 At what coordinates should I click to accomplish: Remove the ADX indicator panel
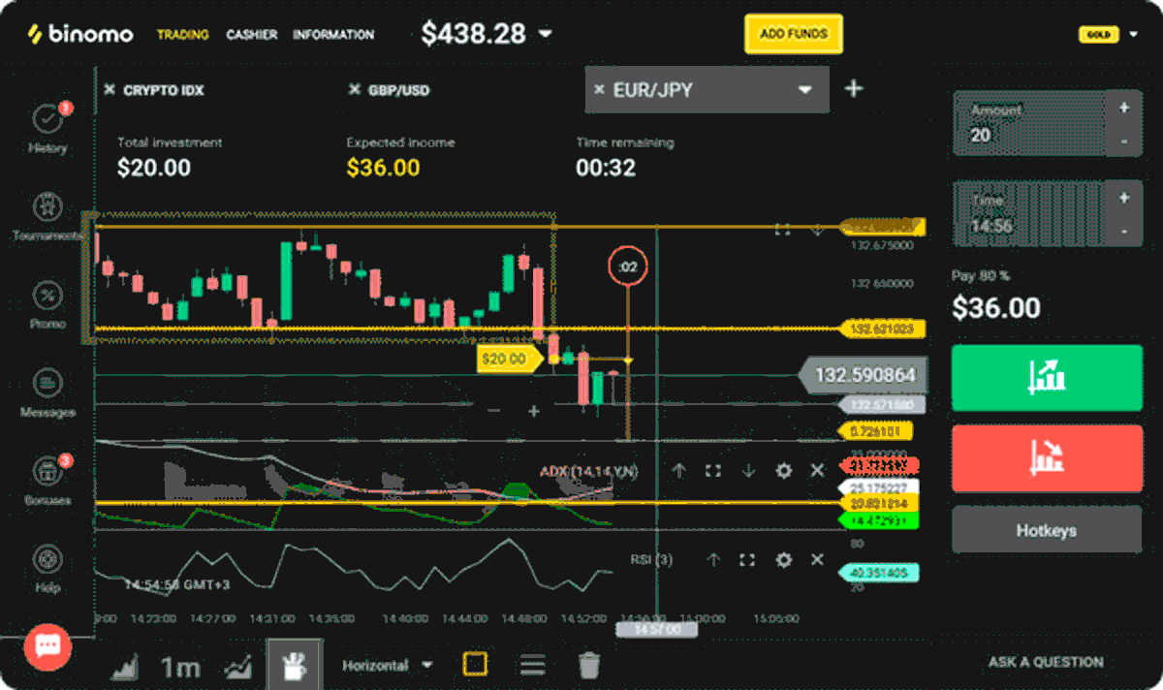(x=817, y=470)
